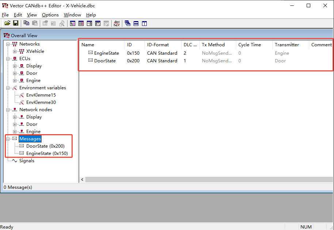Click the 0x150 ID cell
The height and width of the screenshot is (230, 334).
coord(133,53)
